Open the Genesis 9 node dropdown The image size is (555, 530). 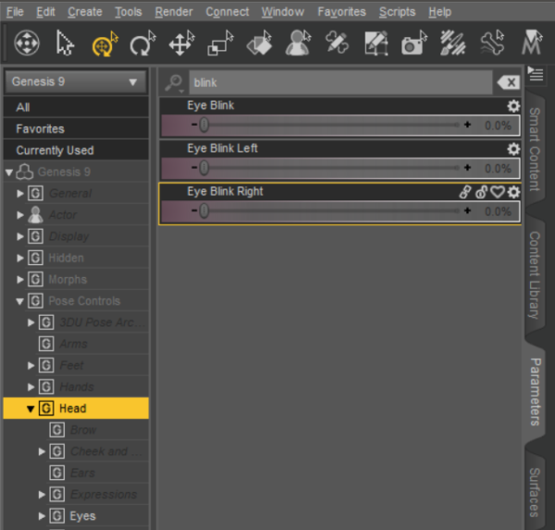coord(76,82)
